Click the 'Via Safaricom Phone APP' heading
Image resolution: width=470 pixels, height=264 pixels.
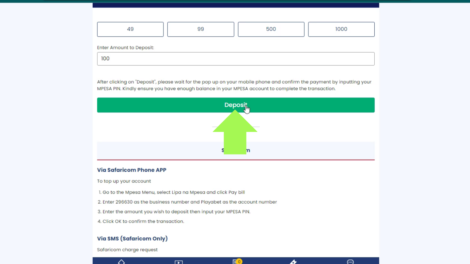[132, 170]
